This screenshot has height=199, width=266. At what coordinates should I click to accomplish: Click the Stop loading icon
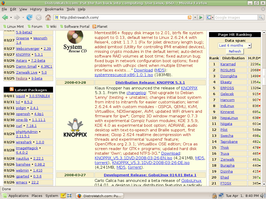click(39, 17)
